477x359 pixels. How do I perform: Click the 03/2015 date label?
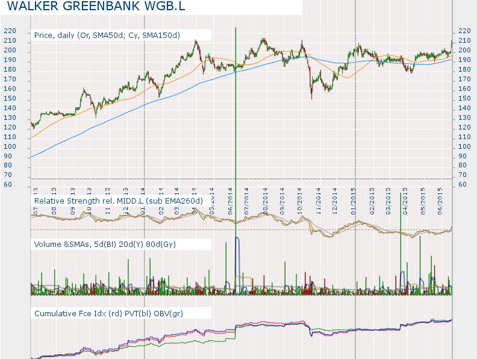[x=388, y=201]
